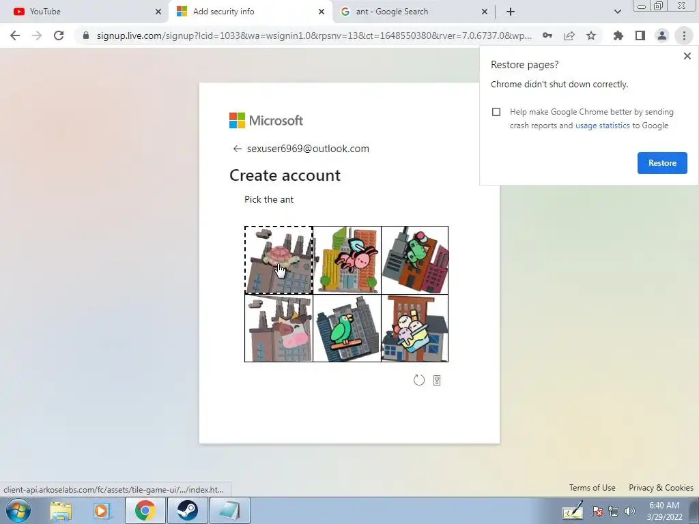The height and width of the screenshot is (524, 699).
Task: Switch to the audio challenge icon
Action: pyautogui.click(x=437, y=380)
